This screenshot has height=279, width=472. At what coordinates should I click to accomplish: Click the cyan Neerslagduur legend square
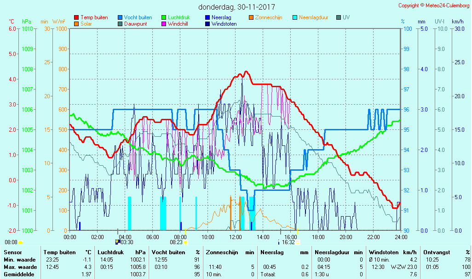(x=295, y=18)
